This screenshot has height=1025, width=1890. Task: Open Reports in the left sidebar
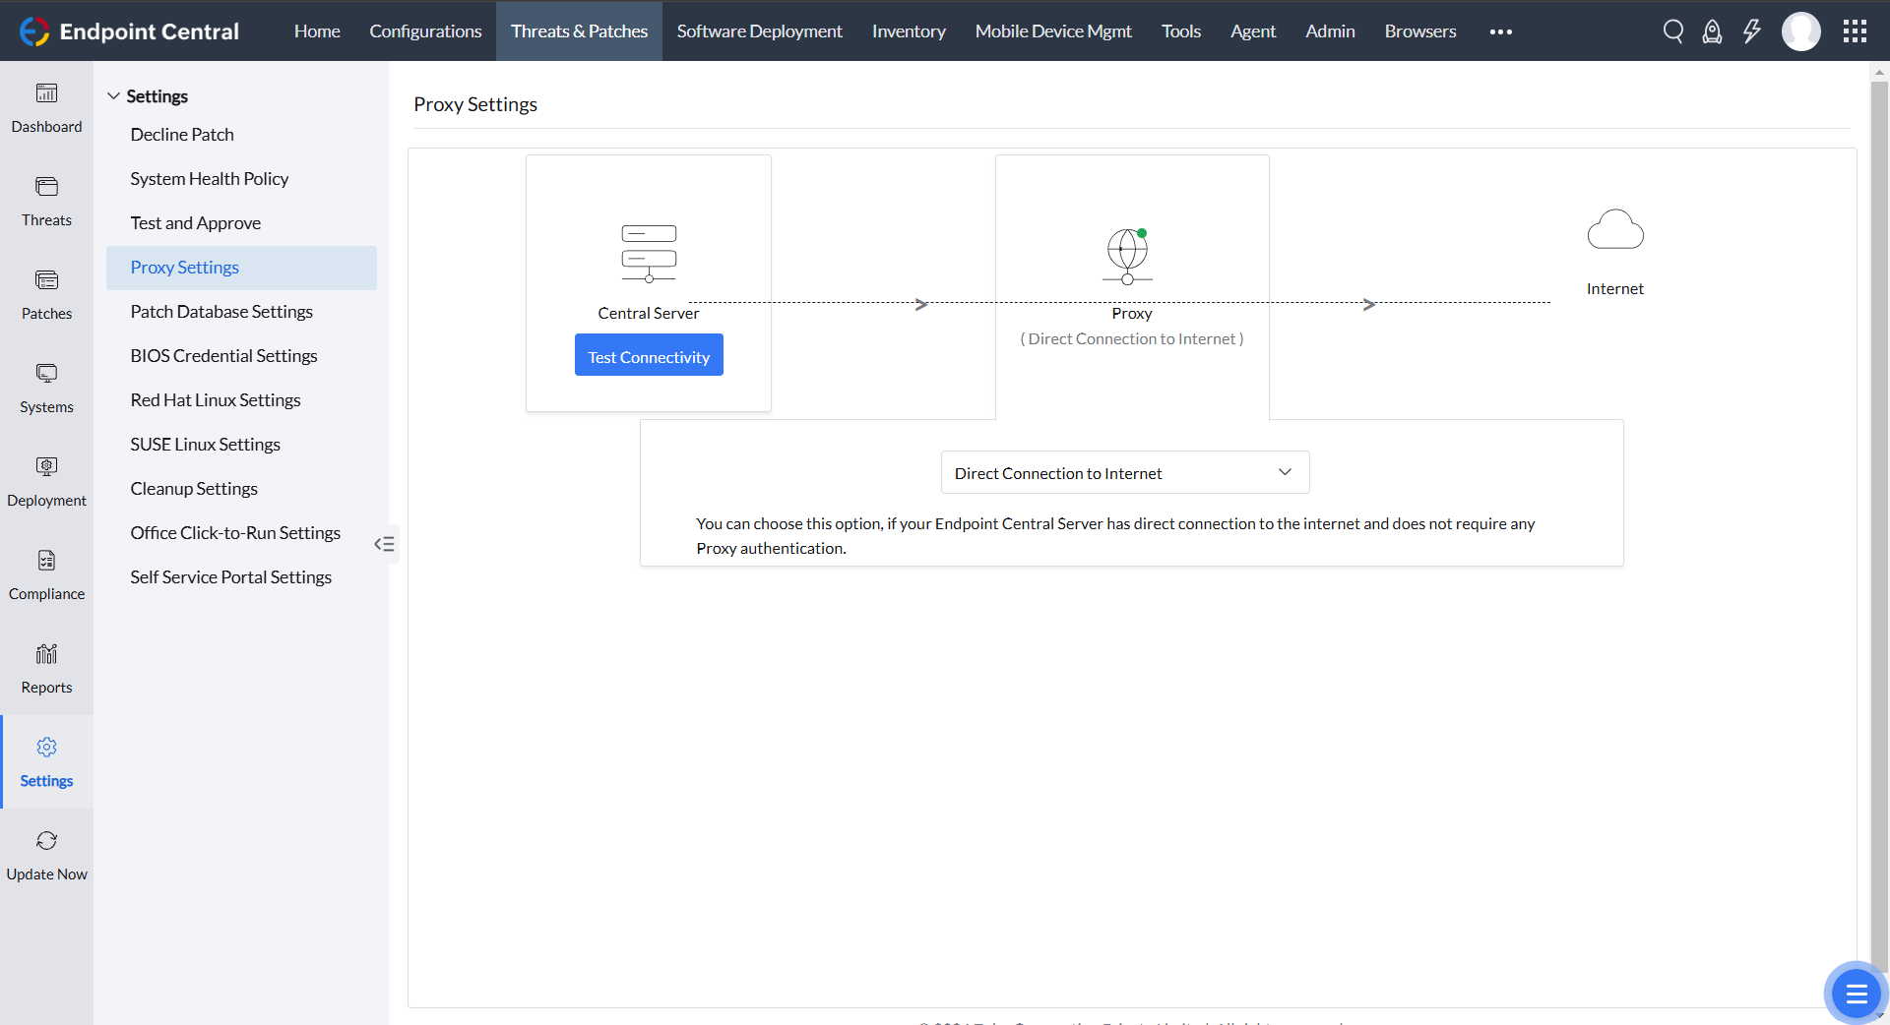point(46,670)
